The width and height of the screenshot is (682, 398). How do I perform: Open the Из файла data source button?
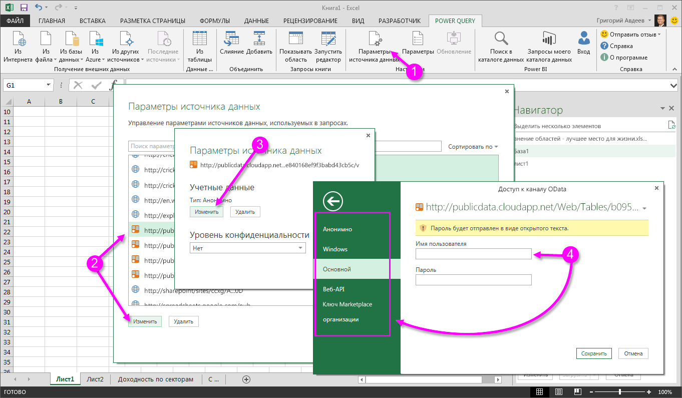tap(46, 46)
